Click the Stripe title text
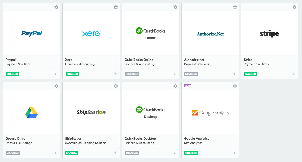 click(x=248, y=60)
